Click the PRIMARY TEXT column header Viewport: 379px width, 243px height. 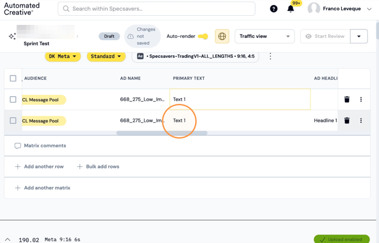pos(189,78)
